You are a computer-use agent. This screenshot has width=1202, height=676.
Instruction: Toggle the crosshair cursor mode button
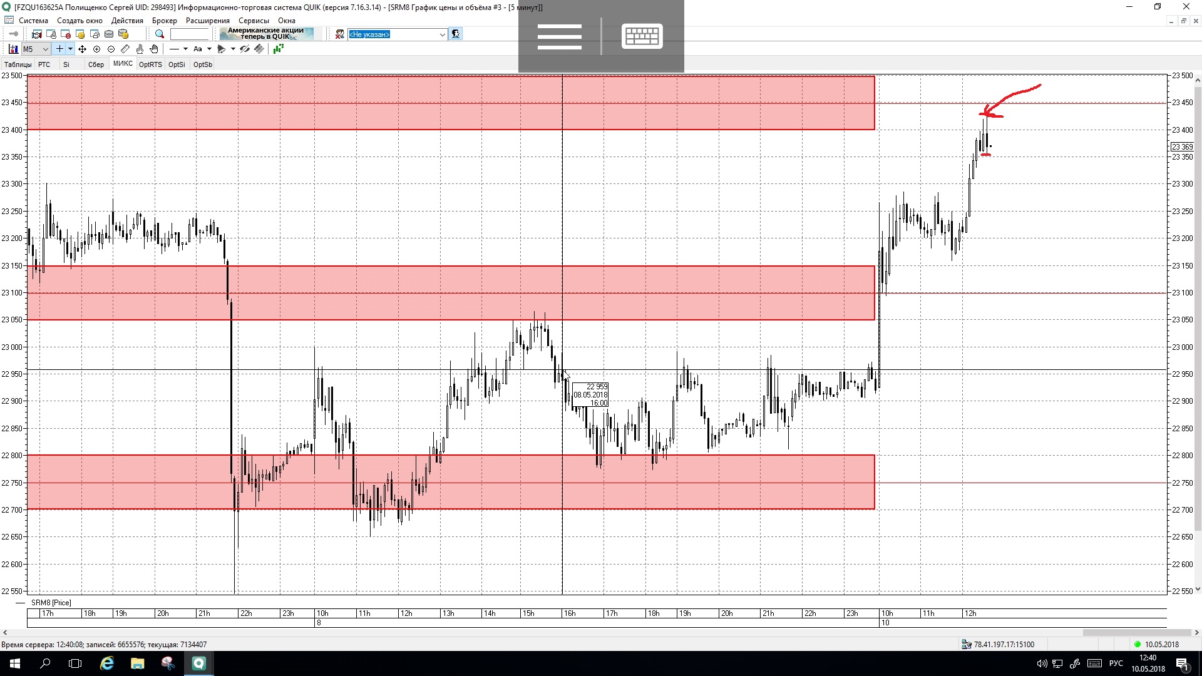click(x=59, y=49)
